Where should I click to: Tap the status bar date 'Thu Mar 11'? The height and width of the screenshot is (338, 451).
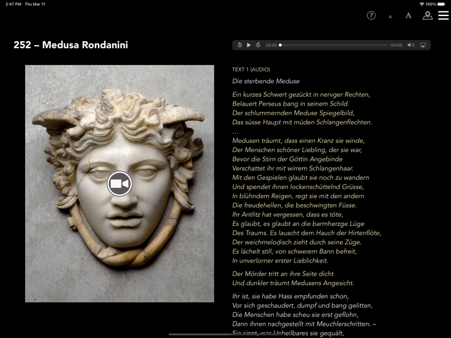(35, 4)
